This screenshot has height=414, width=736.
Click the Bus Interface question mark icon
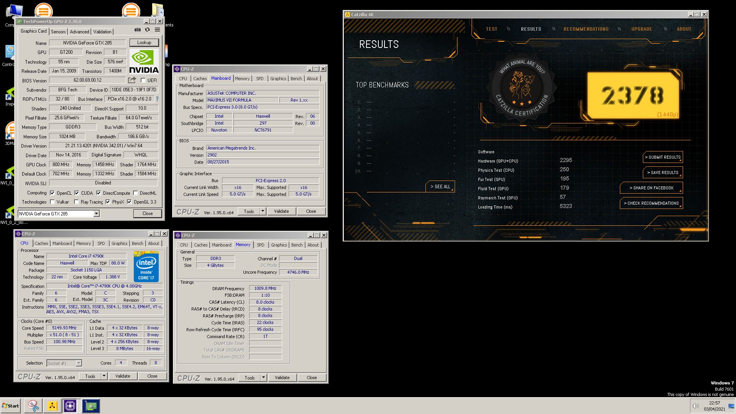click(157, 99)
